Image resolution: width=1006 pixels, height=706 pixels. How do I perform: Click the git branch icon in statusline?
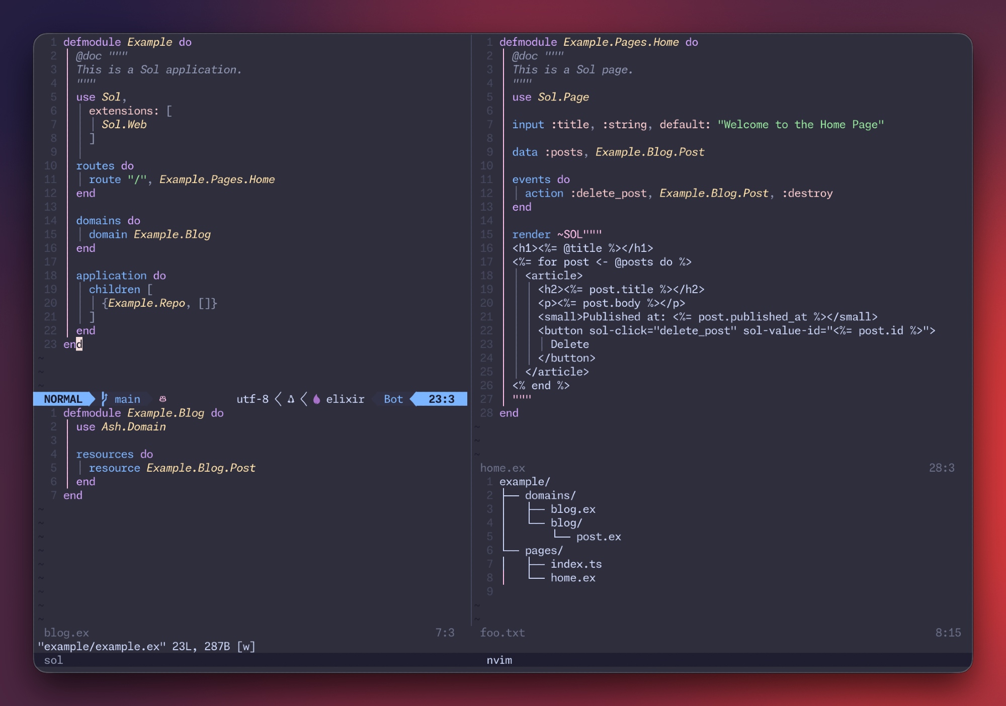tap(104, 399)
